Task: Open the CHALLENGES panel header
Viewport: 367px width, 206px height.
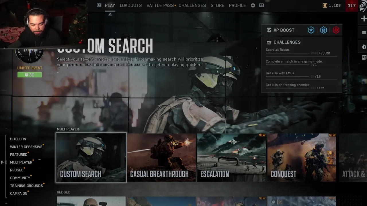Action: point(287,42)
